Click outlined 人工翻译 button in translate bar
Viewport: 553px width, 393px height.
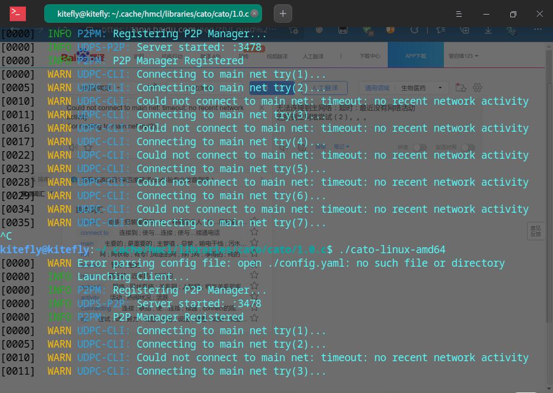(324, 88)
